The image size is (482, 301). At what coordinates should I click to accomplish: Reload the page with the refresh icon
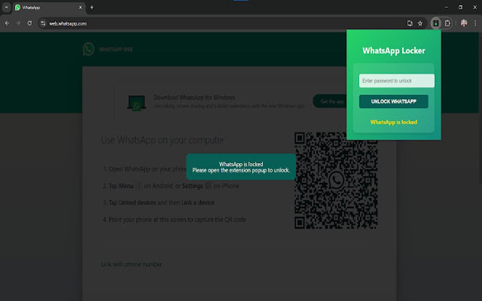coord(30,23)
